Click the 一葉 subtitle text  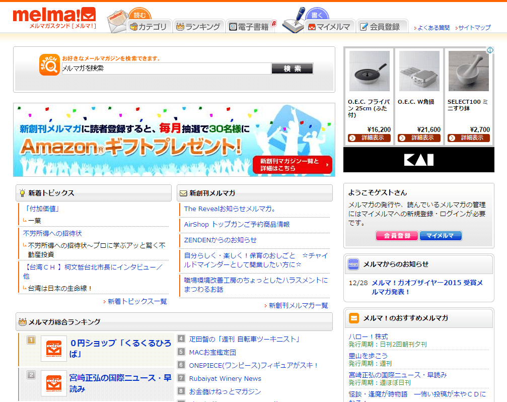pos(35,221)
